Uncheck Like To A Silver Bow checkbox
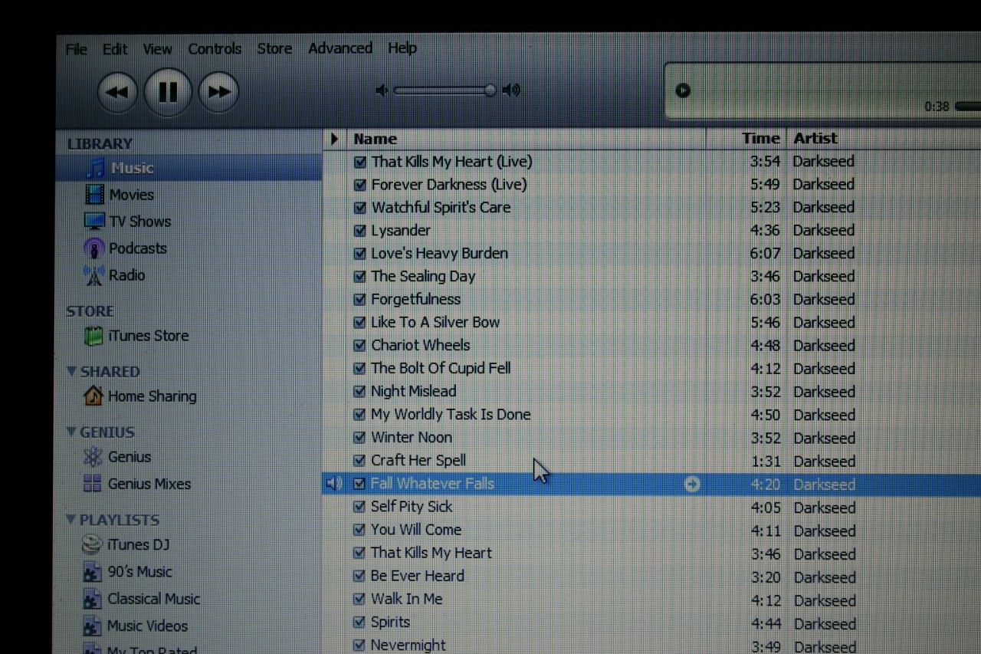Viewport: 981px width, 654px height. [360, 323]
